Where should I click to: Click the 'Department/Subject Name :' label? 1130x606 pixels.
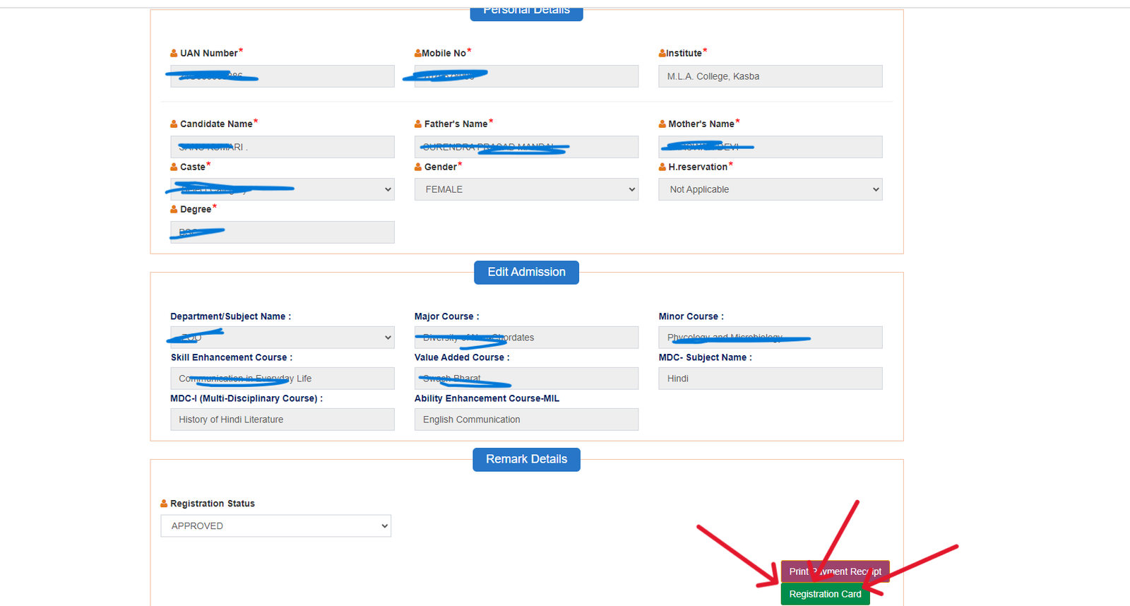230,316
